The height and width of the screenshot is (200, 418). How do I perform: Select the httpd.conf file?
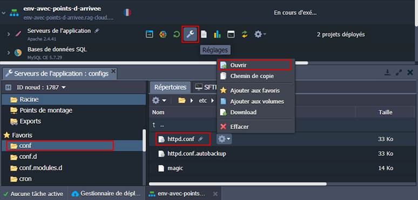point(181,139)
